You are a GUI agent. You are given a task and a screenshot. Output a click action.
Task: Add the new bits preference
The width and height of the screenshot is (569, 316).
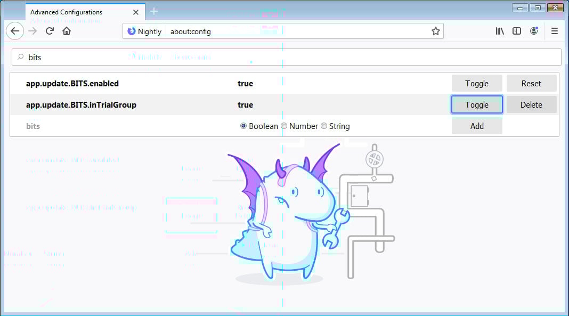(477, 126)
